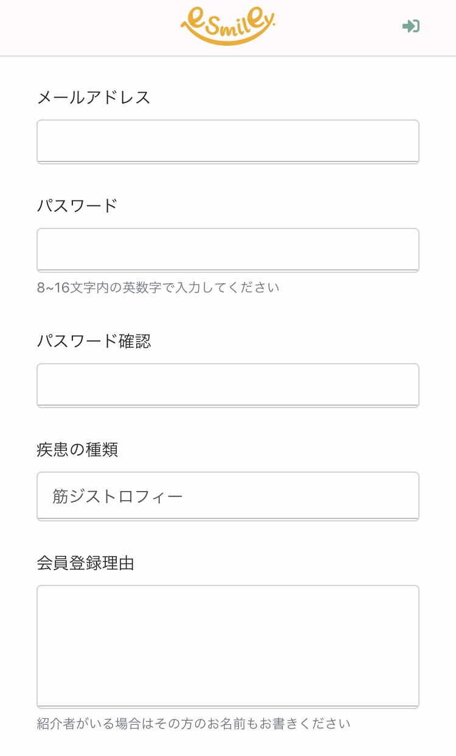Screen dimensions: 456x756
Task: Click the login arrow icon in header
Action: coord(411,26)
